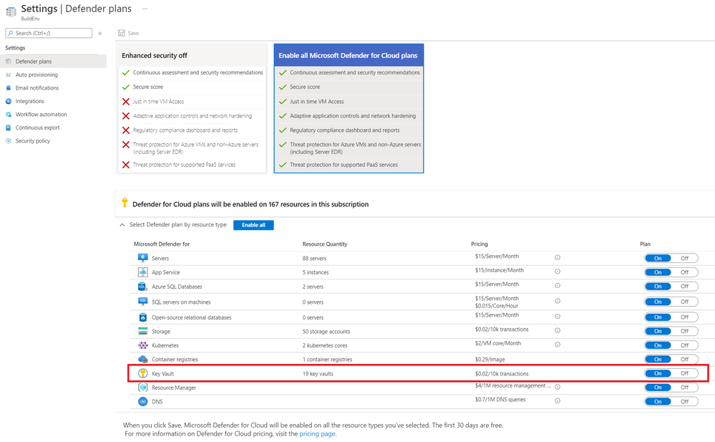Click the Storage plan icon
The height and width of the screenshot is (442, 715).
[142, 331]
